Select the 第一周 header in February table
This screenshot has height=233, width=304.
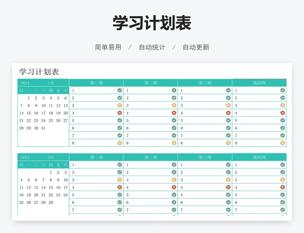pyautogui.click(x=96, y=157)
